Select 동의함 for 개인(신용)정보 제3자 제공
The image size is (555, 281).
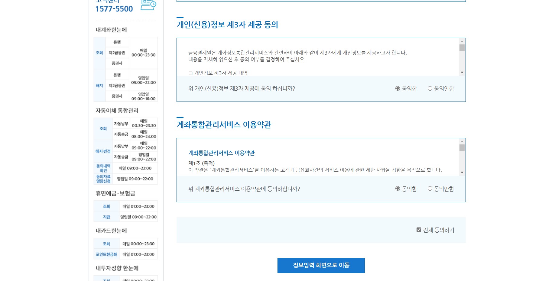(398, 89)
